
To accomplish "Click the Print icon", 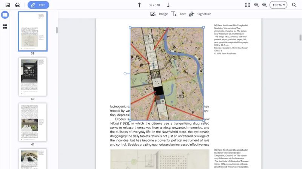I will click(17, 5).
